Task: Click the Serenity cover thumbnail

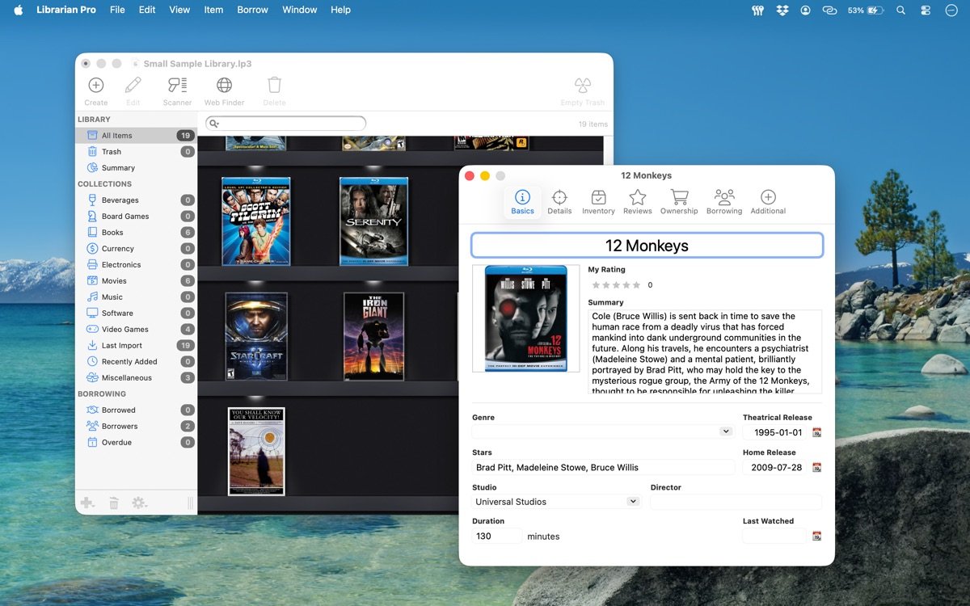Action: pyautogui.click(x=373, y=221)
